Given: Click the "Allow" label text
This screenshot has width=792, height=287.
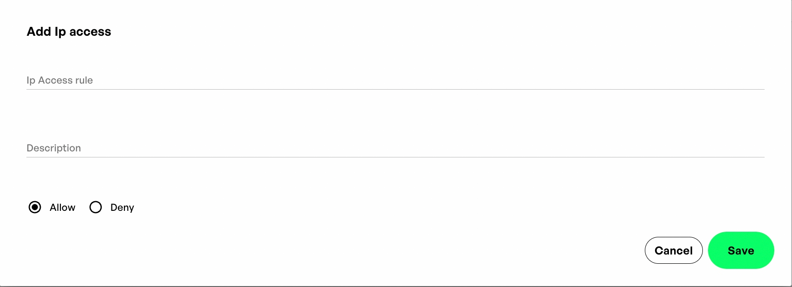Looking at the screenshot, I should (x=62, y=208).
